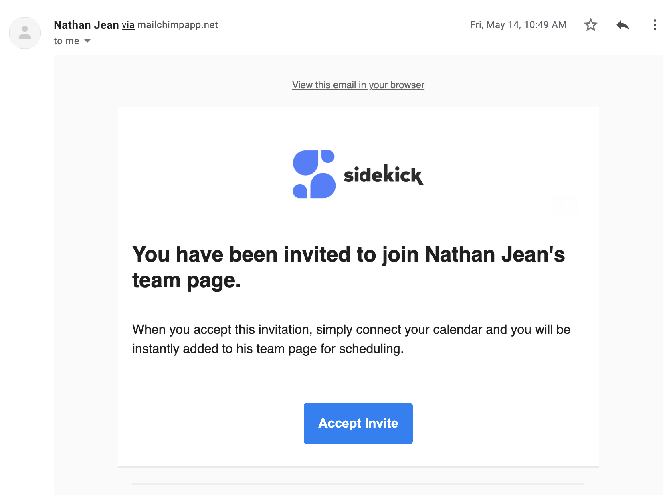Star this email from Nathan Jean
Viewport: 671px width, 495px height.
point(590,25)
